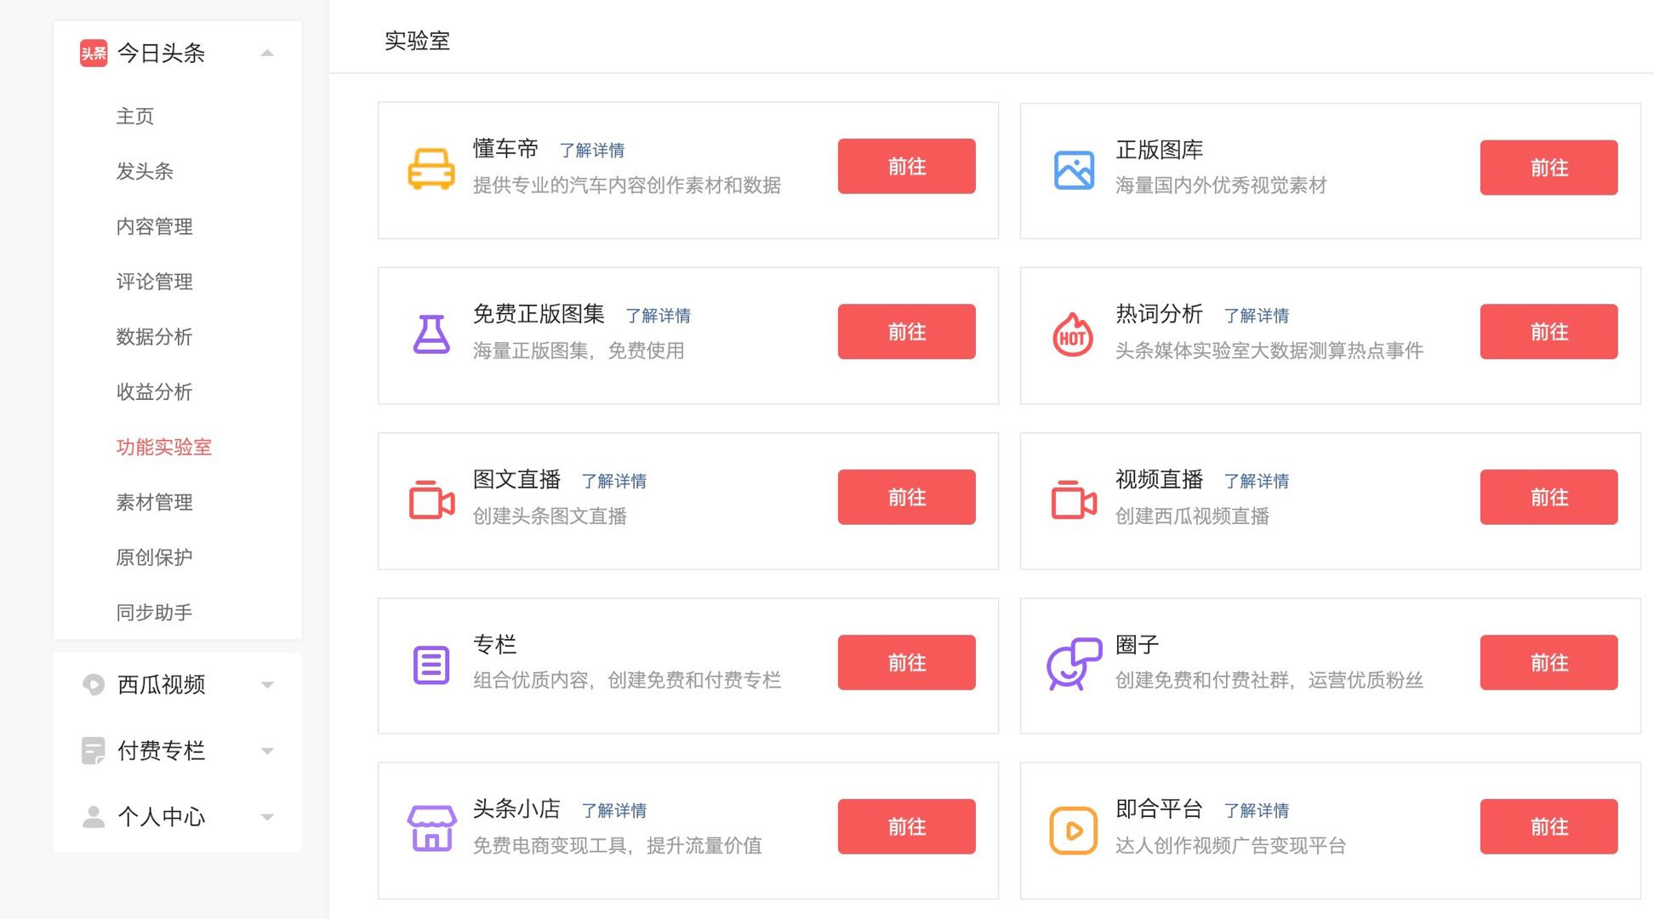The height and width of the screenshot is (919, 1654).
Task: Collapse the 今日头条 sidebar section
Action: click(x=267, y=53)
